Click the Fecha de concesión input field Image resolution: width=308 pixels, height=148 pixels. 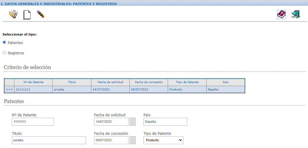click(111, 140)
